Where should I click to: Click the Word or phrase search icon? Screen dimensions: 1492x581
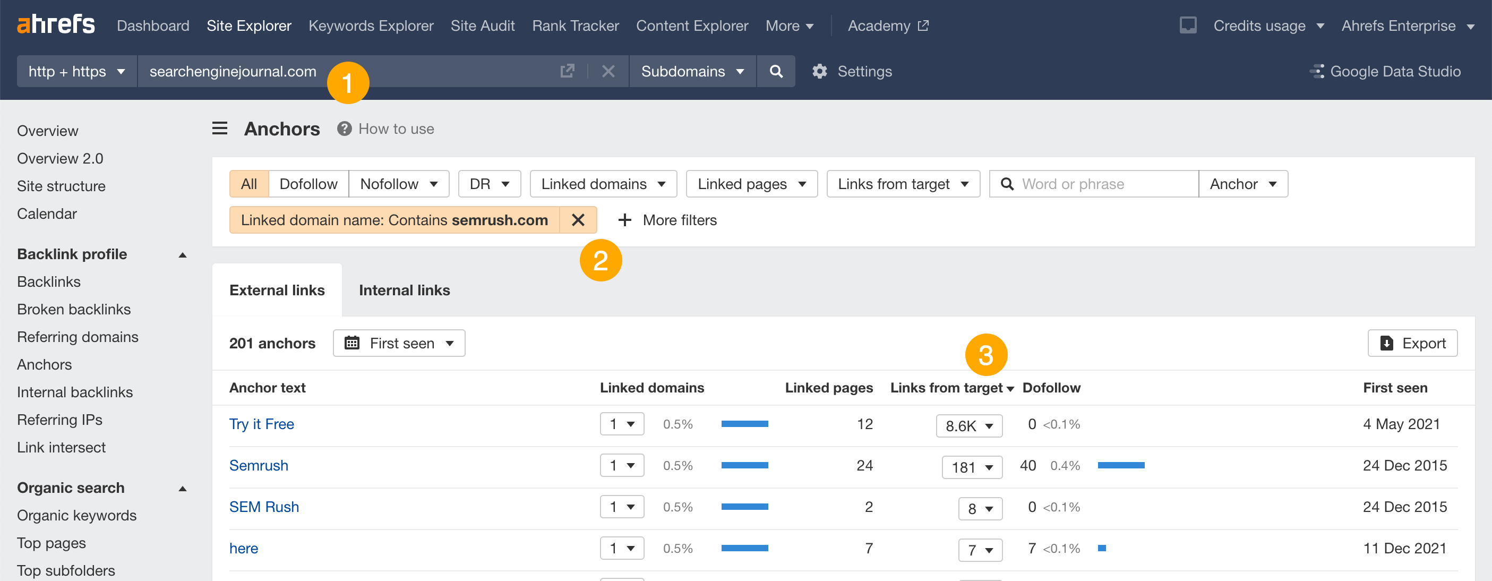(x=1007, y=184)
